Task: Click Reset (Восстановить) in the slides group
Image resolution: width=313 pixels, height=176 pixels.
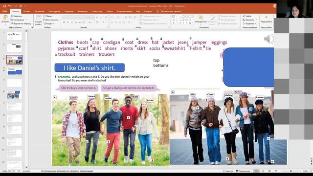Action: click(51, 20)
